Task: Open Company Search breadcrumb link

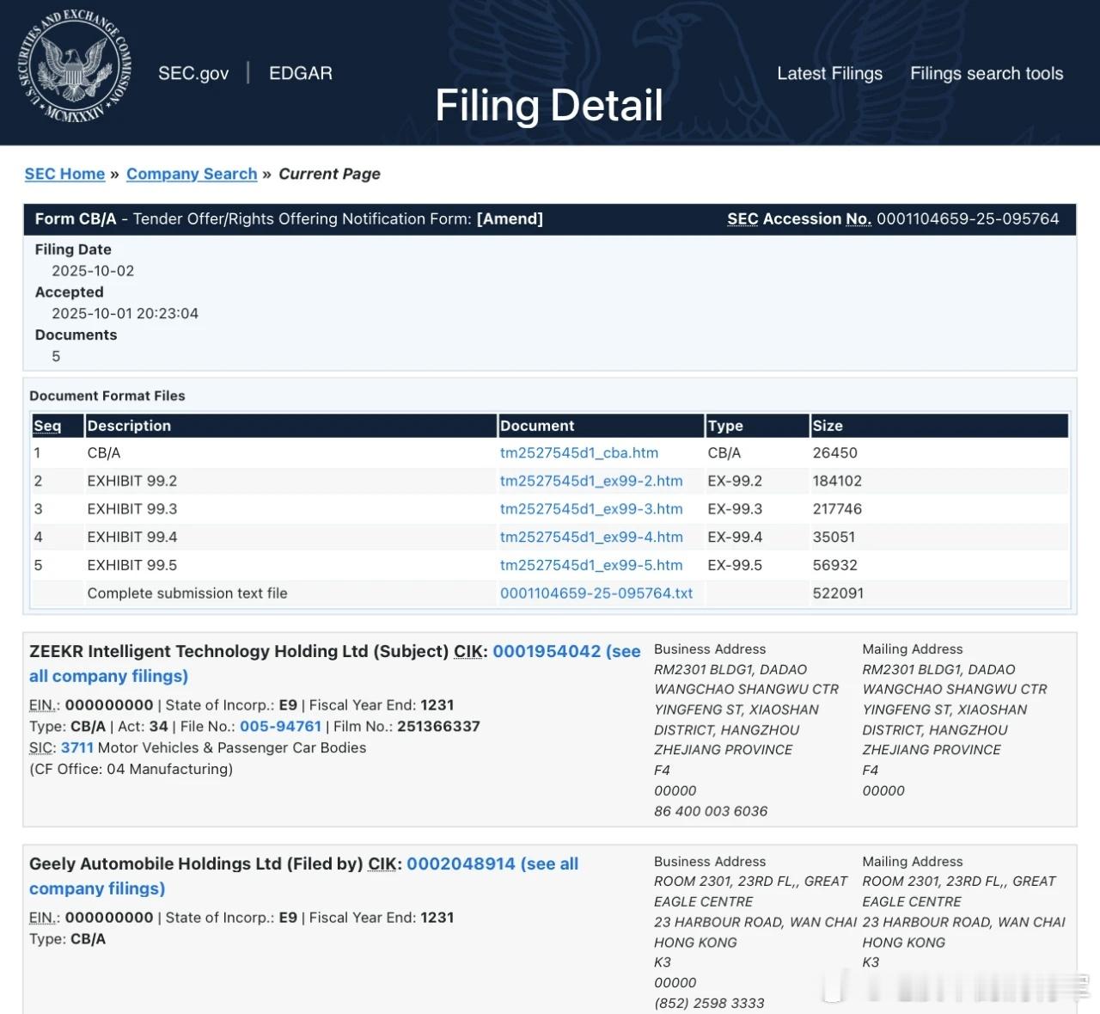Action: [192, 174]
